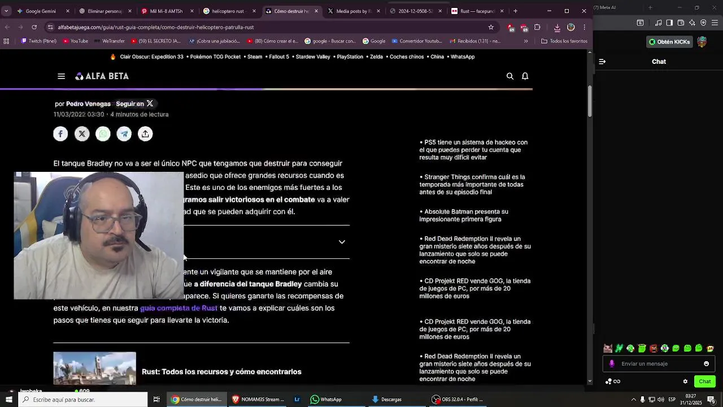The height and width of the screenshot is (407, 723).
Task: Open the wallet icon in right browser
Action: click(x=681, y=23)
